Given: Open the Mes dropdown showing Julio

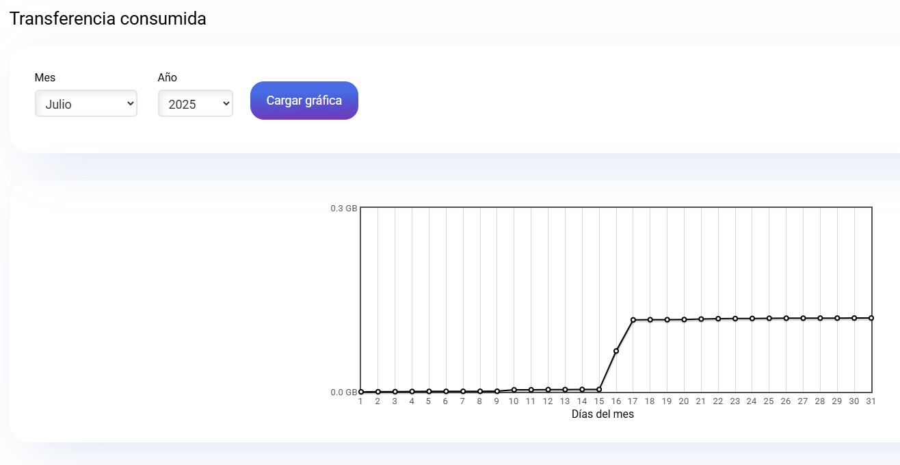Looking at the screenshot, I should coord(86,104).
